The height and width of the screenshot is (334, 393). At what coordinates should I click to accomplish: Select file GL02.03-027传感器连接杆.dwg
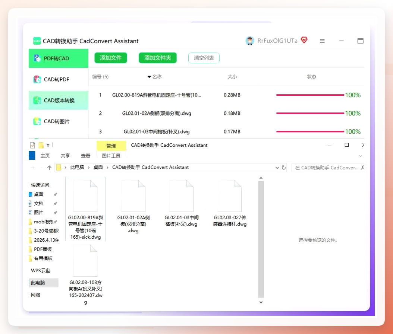pyautogui.click(x=230, y=203)
